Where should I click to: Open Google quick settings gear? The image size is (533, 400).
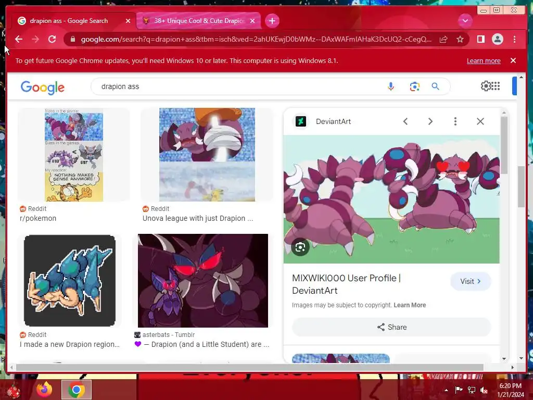pyautogui.click(x=486, y=86)
